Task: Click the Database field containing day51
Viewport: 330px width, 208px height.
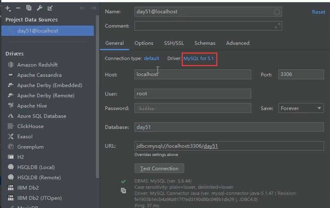Action: pyautogui.click(x=229, y=127)
